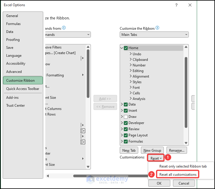The image size is (215, 189).
Task: Select Customize Ribbon category
Action: pyautogui.click(x=23, y=81)
